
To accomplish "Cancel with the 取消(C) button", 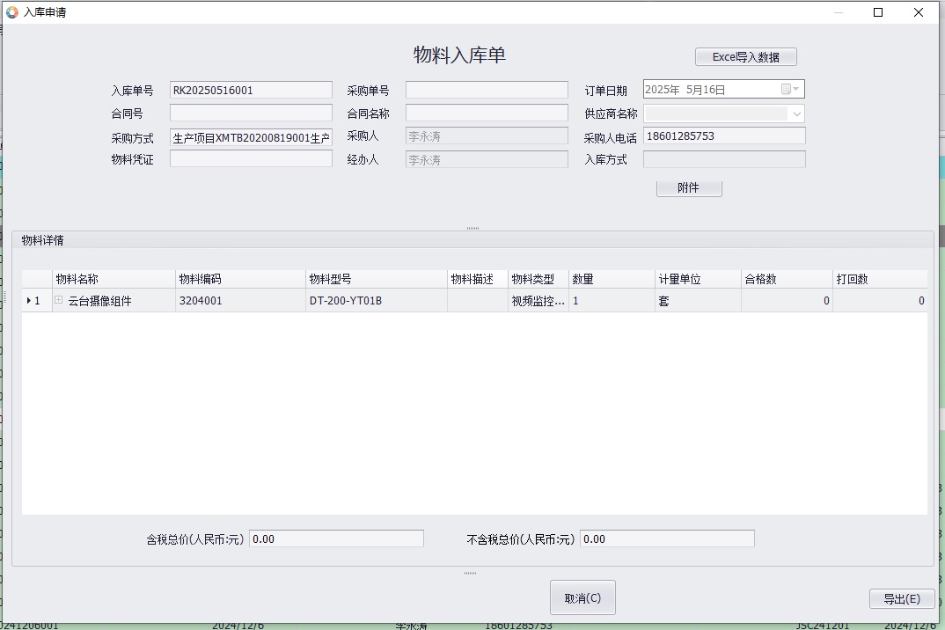I will point(582,597).
